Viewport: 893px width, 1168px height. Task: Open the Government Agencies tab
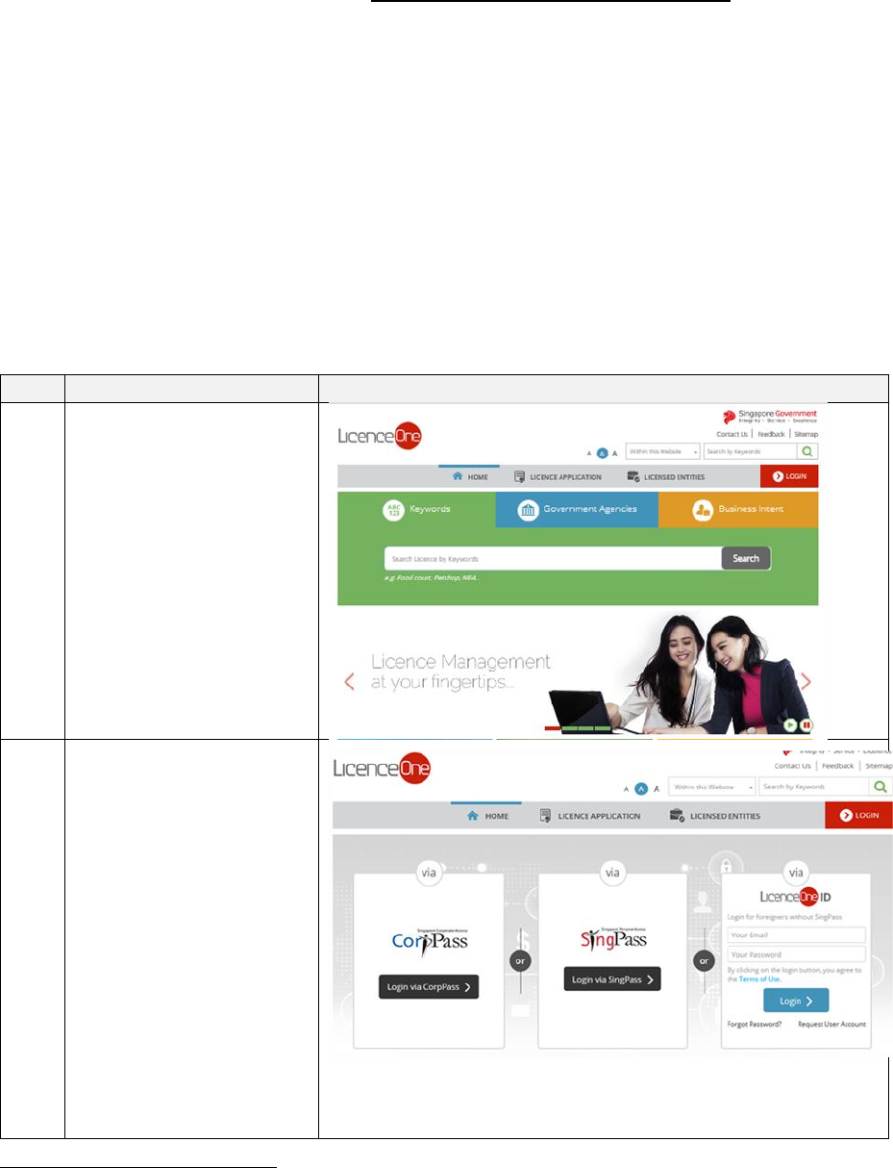point(577,510)
